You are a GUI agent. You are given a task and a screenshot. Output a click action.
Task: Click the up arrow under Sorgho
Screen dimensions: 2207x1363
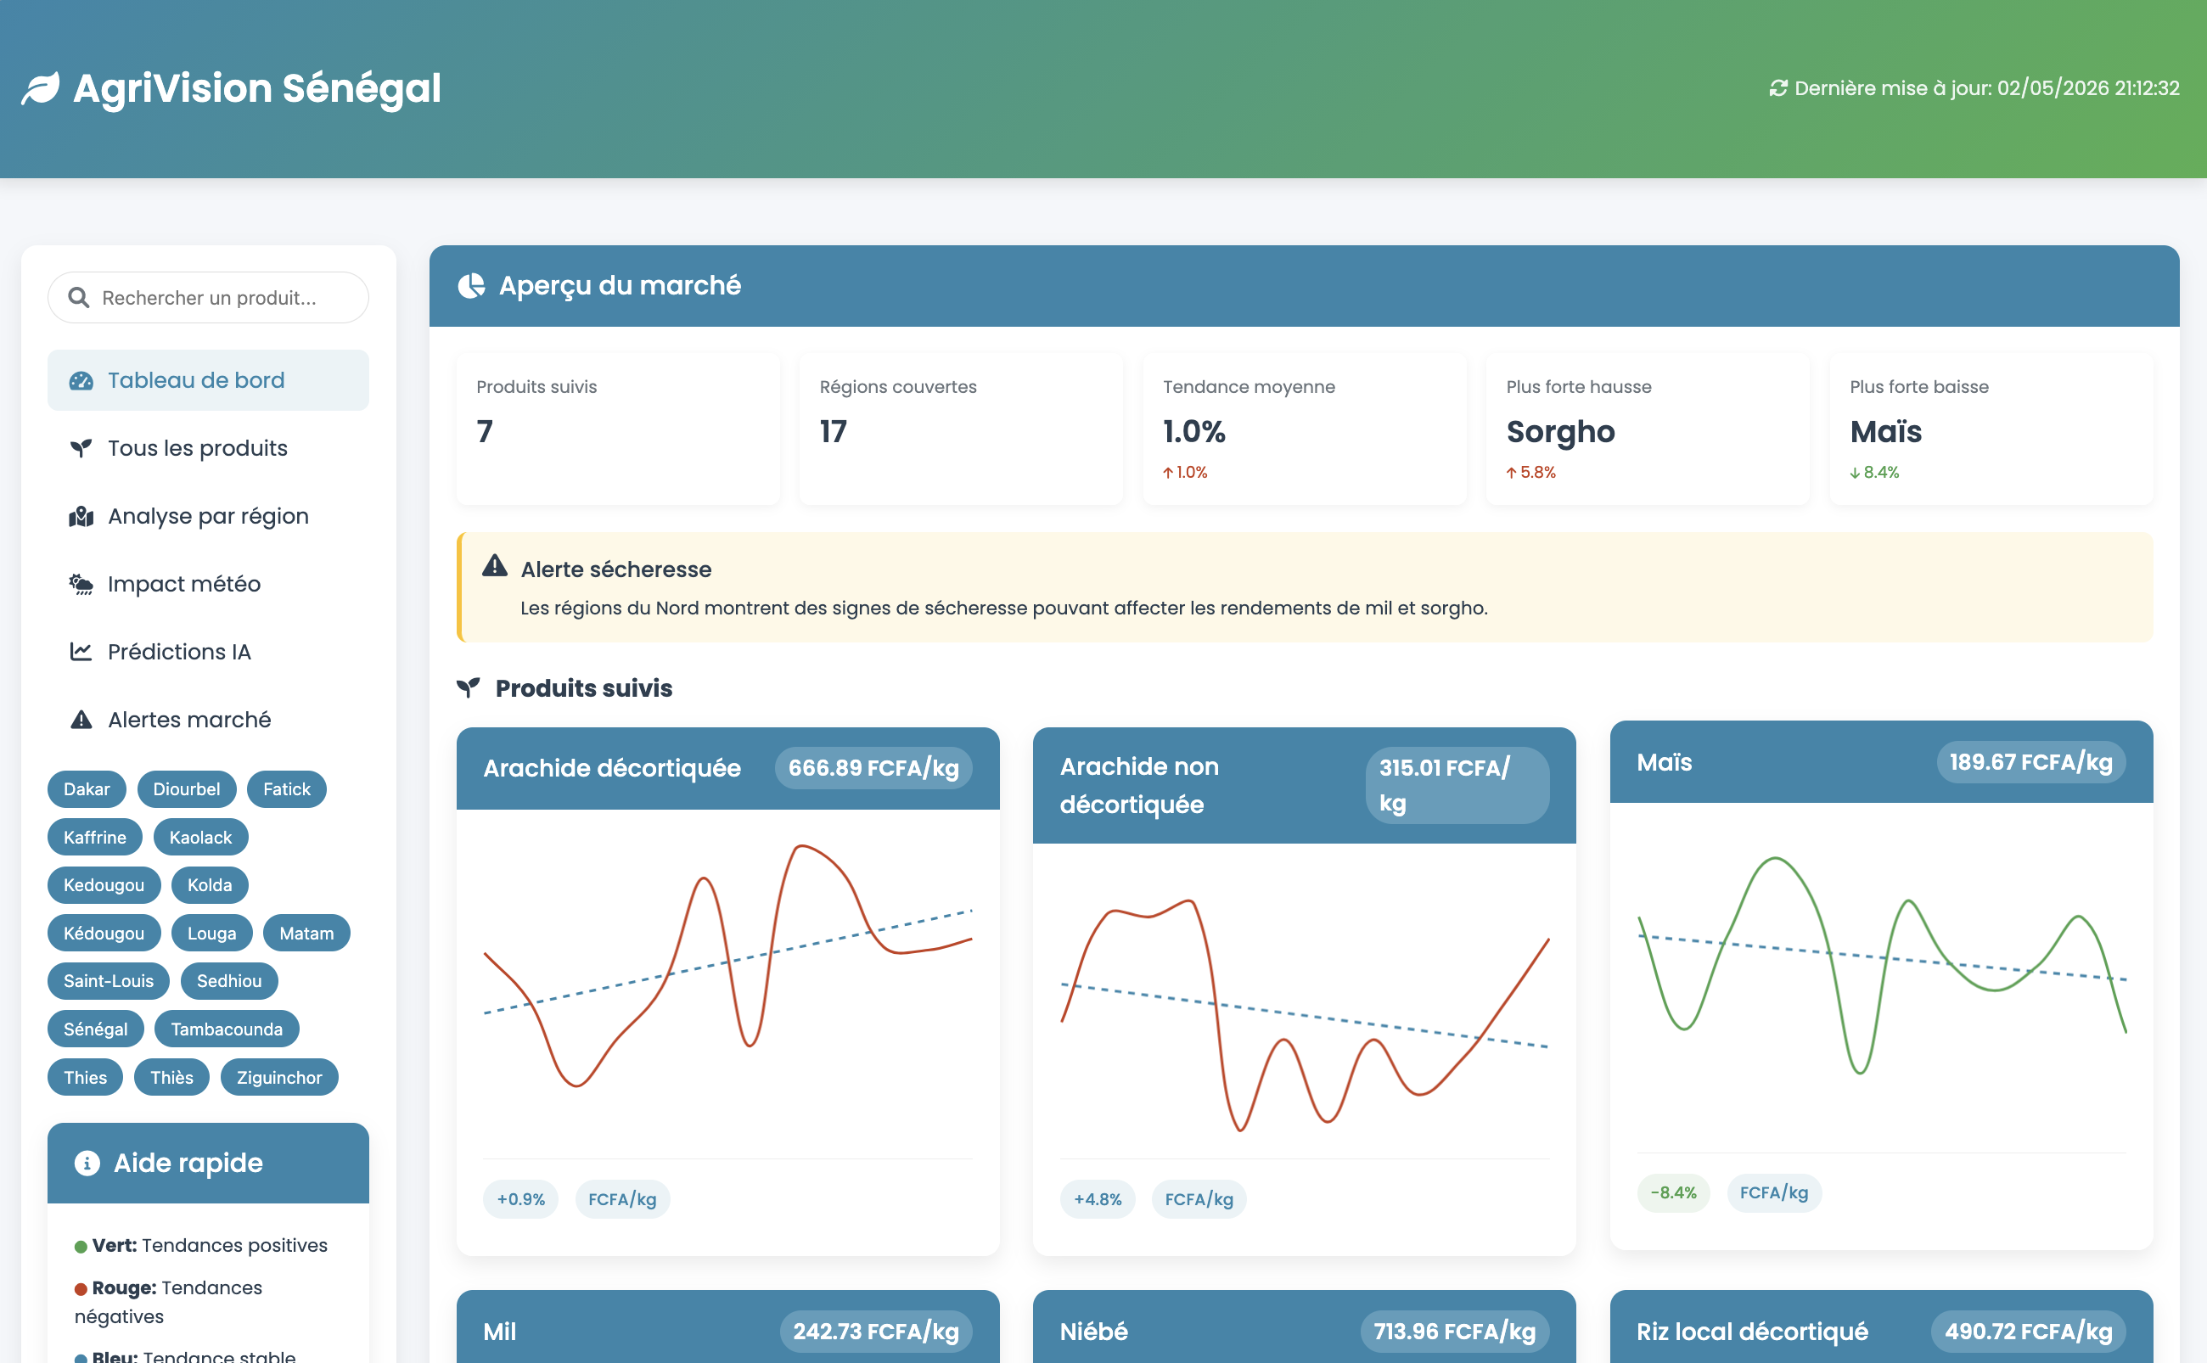click(x=1512, y=473)
